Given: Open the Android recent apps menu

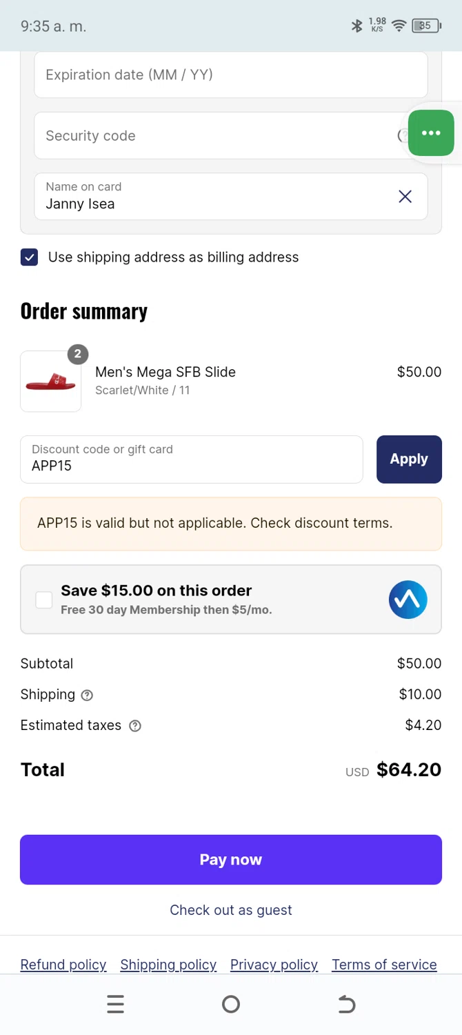Looking at the screenshot, I should [x=116, y=1005].
